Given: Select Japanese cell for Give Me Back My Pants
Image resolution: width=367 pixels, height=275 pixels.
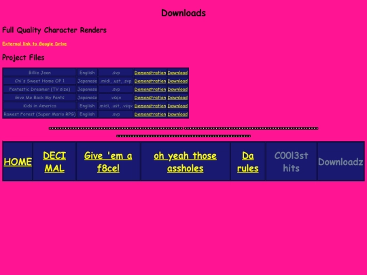Looking at the screenshot, I should pos(87,98).
